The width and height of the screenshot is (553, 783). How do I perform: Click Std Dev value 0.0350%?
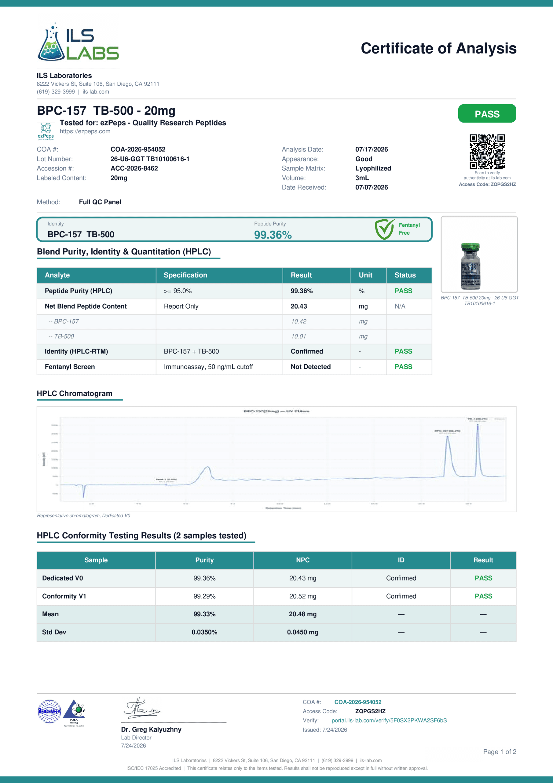(204, 632)
